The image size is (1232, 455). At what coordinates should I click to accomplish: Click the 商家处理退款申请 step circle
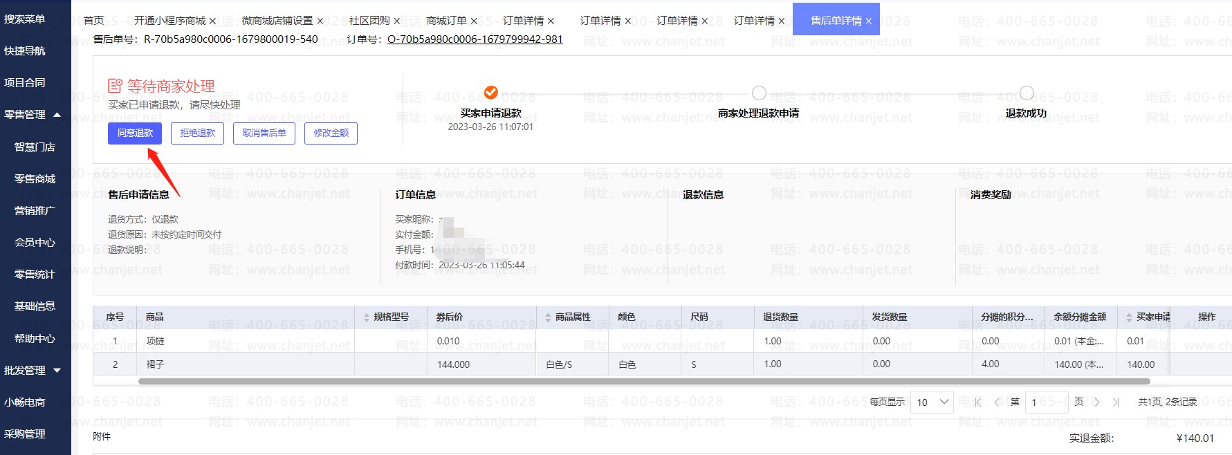click(759, 93)
